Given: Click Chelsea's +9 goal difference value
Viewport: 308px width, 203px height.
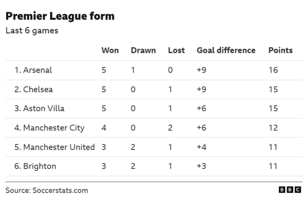Looking at the screenshot, I should (202, 89).
